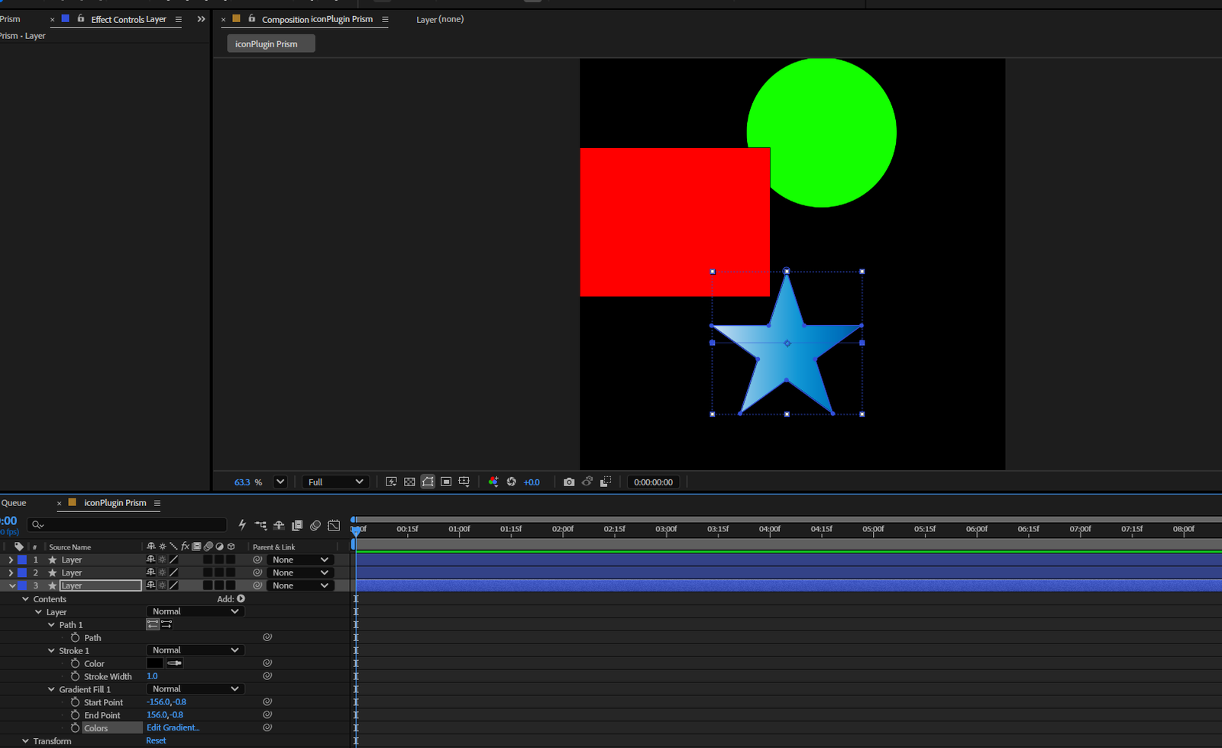Toggle mask and shape path visibility
This screenshot has width=1222, height=748.
point(428,482)
